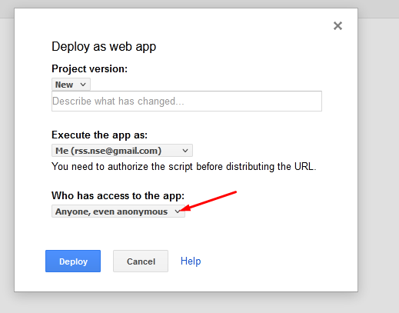Open the Execute the app as dropdown
Image resolution: width=399 pixels, height=313 pixels.
point(122,151)
